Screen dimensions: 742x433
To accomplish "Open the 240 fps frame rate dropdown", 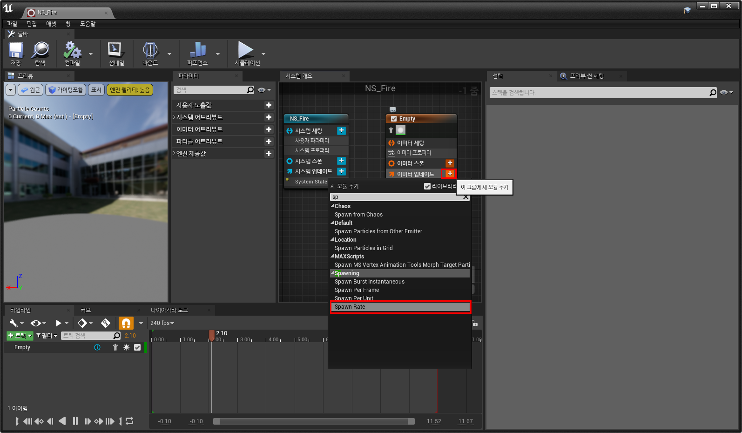I will tap(162, 323).
